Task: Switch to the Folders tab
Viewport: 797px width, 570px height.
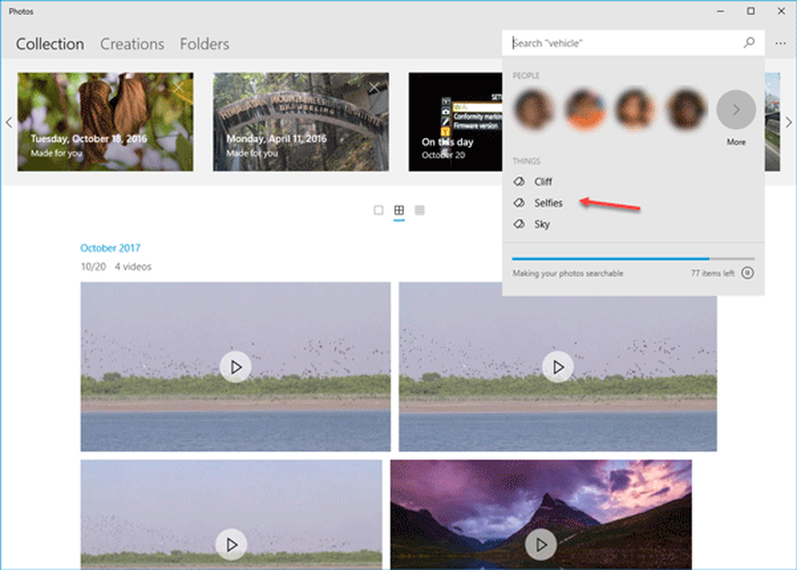Action: coord(204,44)
